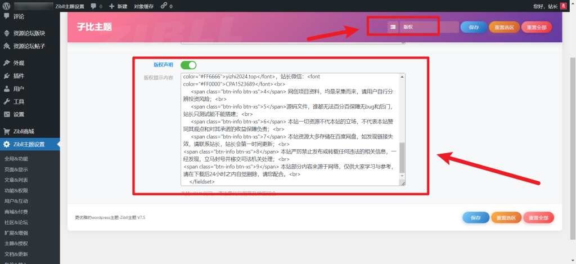
Task: Click the textarea scroll-up arrow
Action: click(402, 77)
